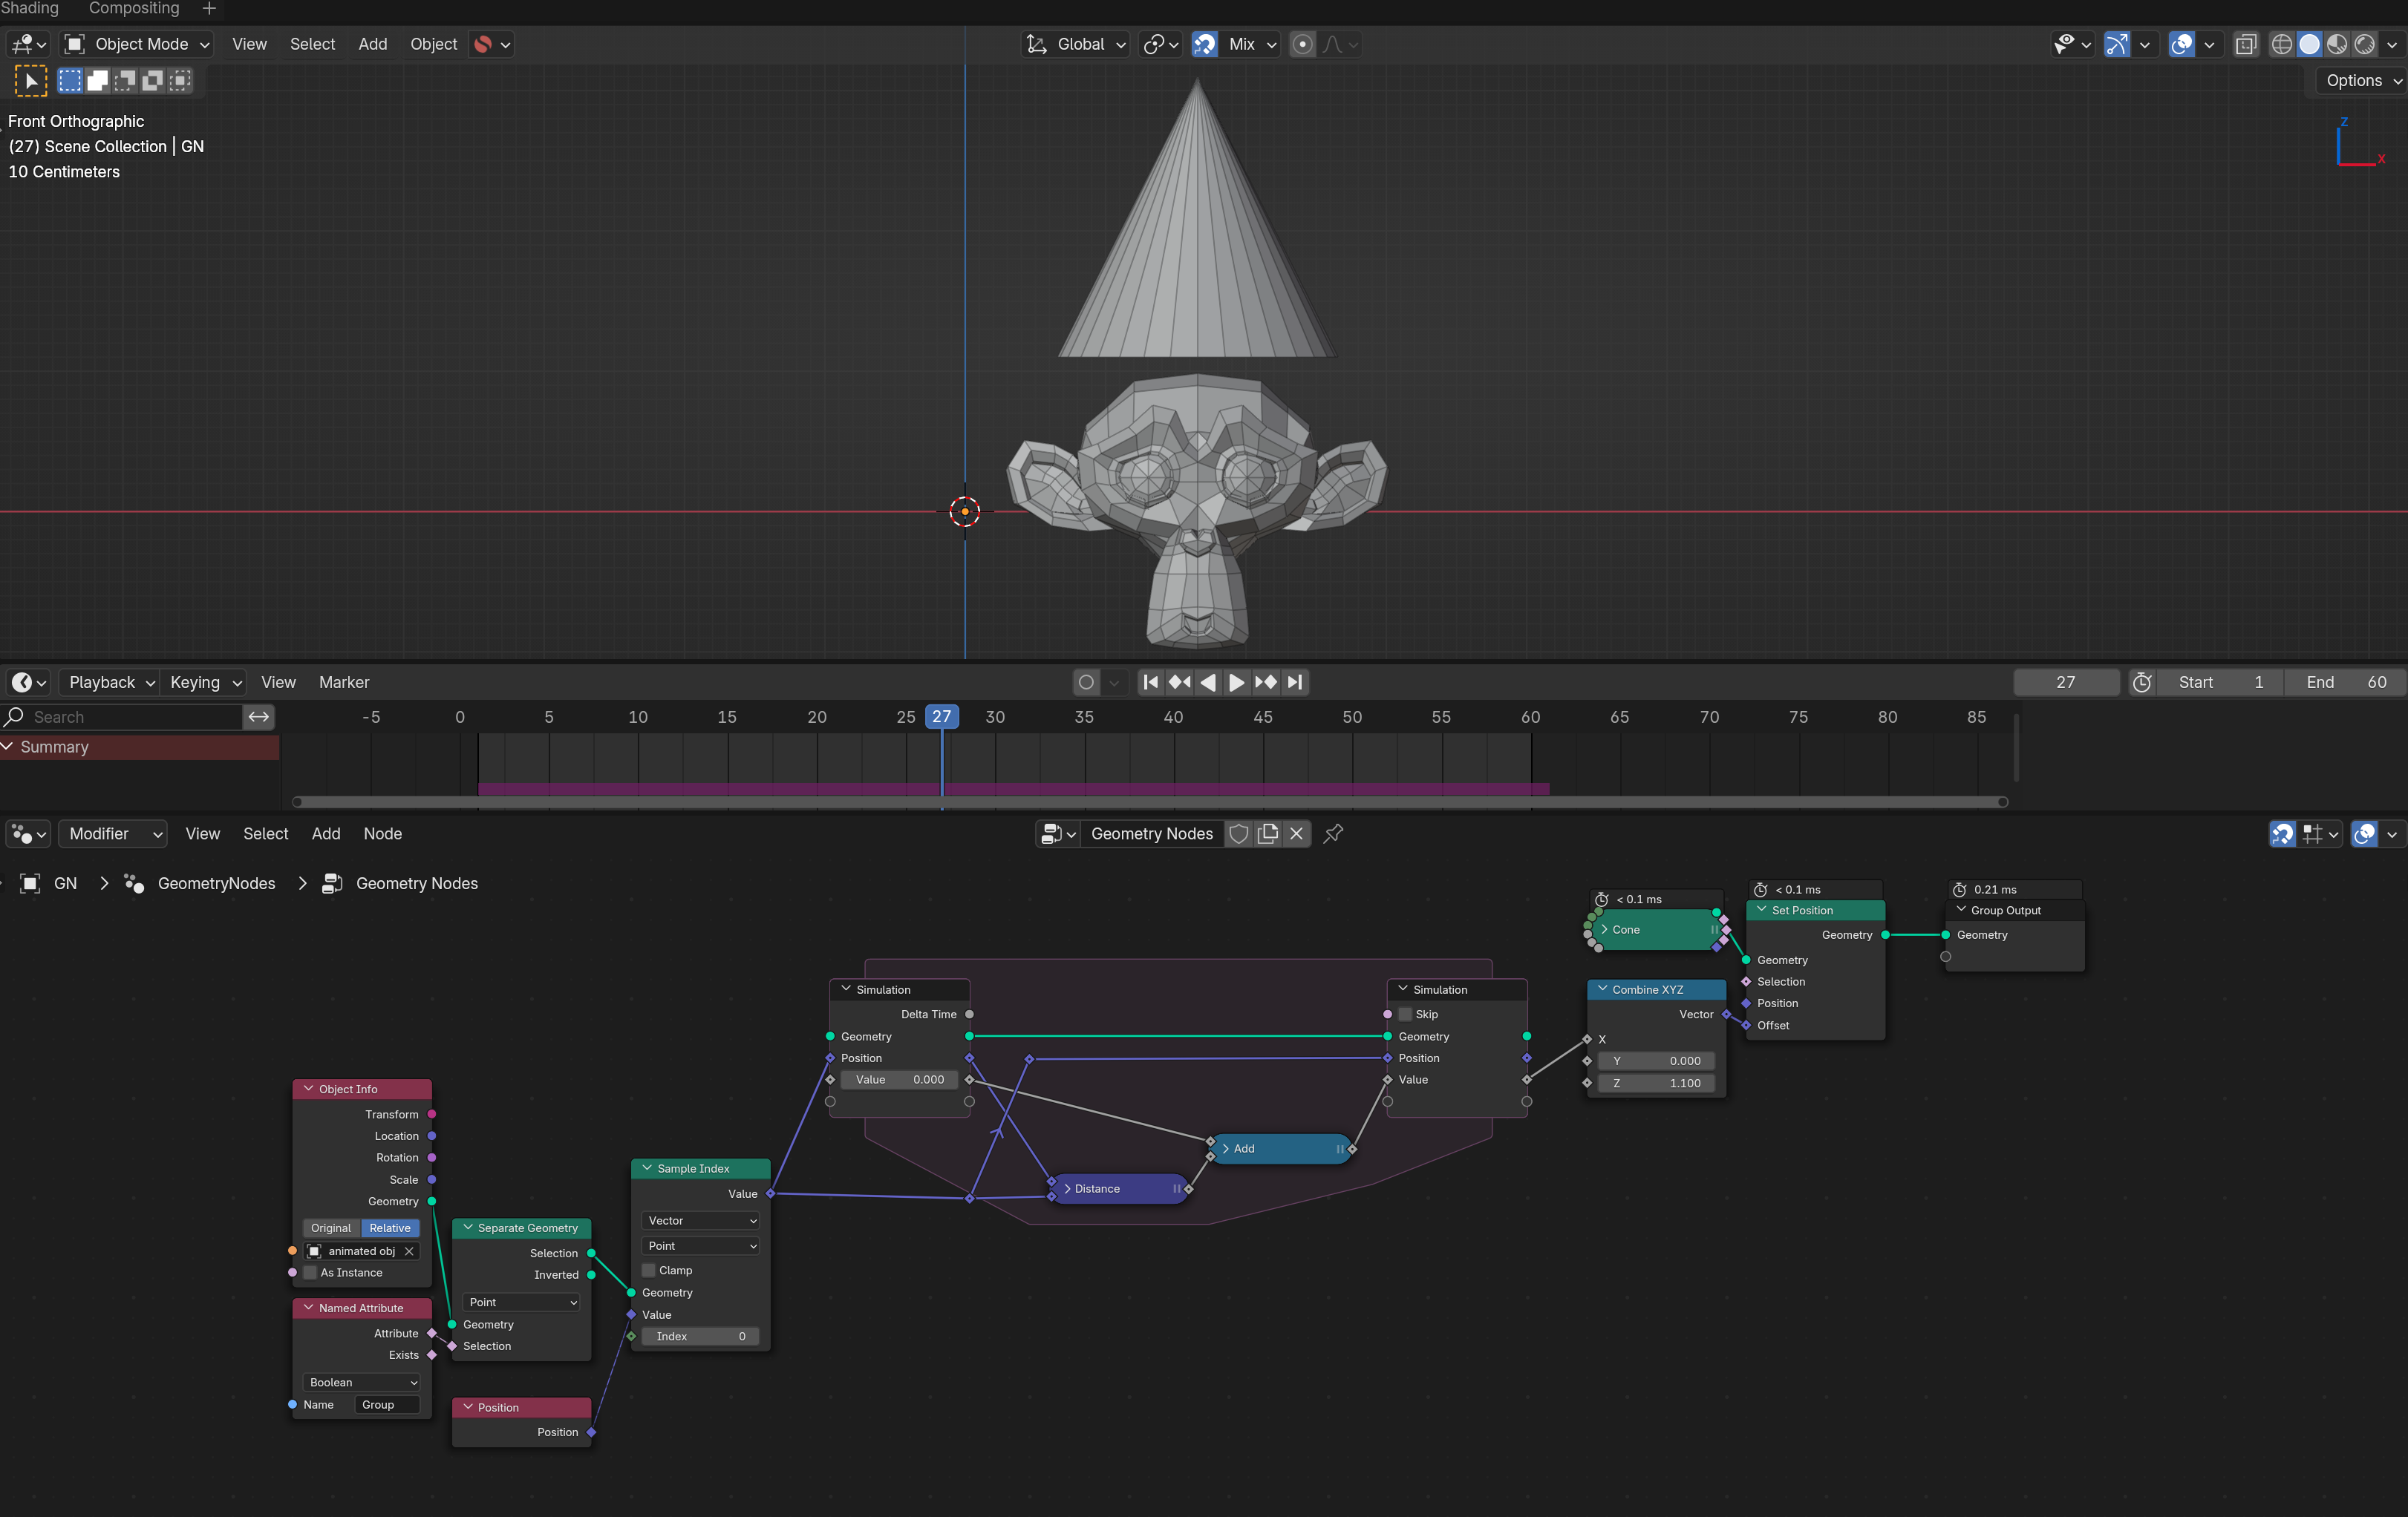2408x1517 pixels.
Task: Toggle snapping magnet in 3D viewport header
Action: [x=1204, y=44]
